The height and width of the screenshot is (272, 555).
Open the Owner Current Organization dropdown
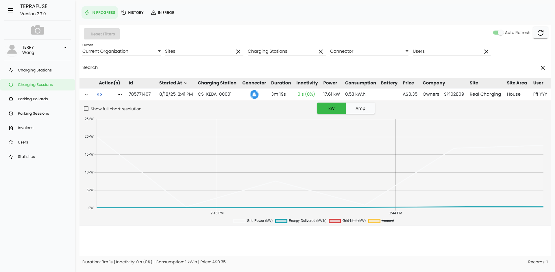click(121, 51)
